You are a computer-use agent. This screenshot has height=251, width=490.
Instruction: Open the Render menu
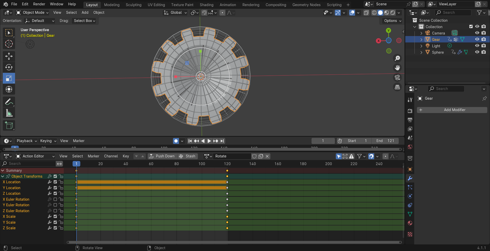[x=39, y=4]
